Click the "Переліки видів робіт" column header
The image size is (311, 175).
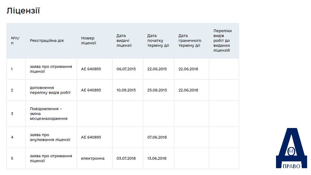click(223, 41)
